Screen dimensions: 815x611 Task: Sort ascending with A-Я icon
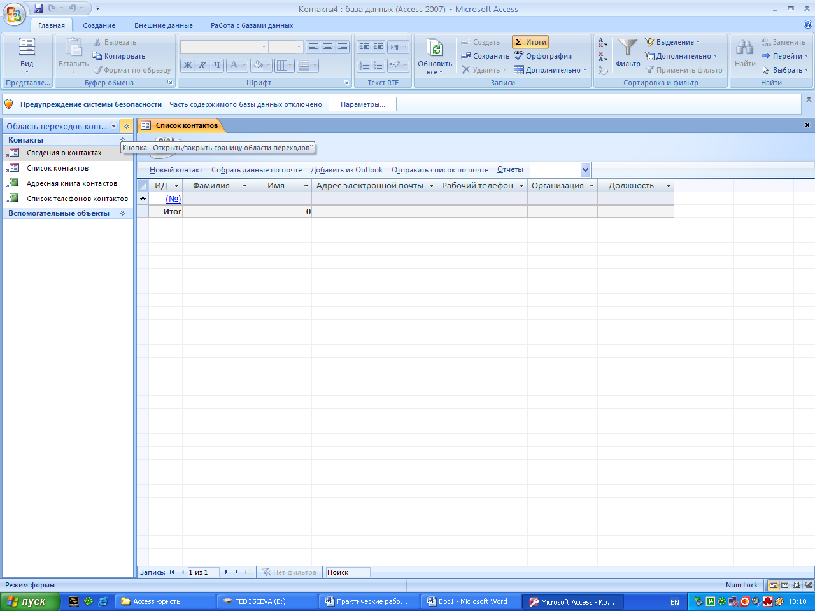click(x=602, y=42)
